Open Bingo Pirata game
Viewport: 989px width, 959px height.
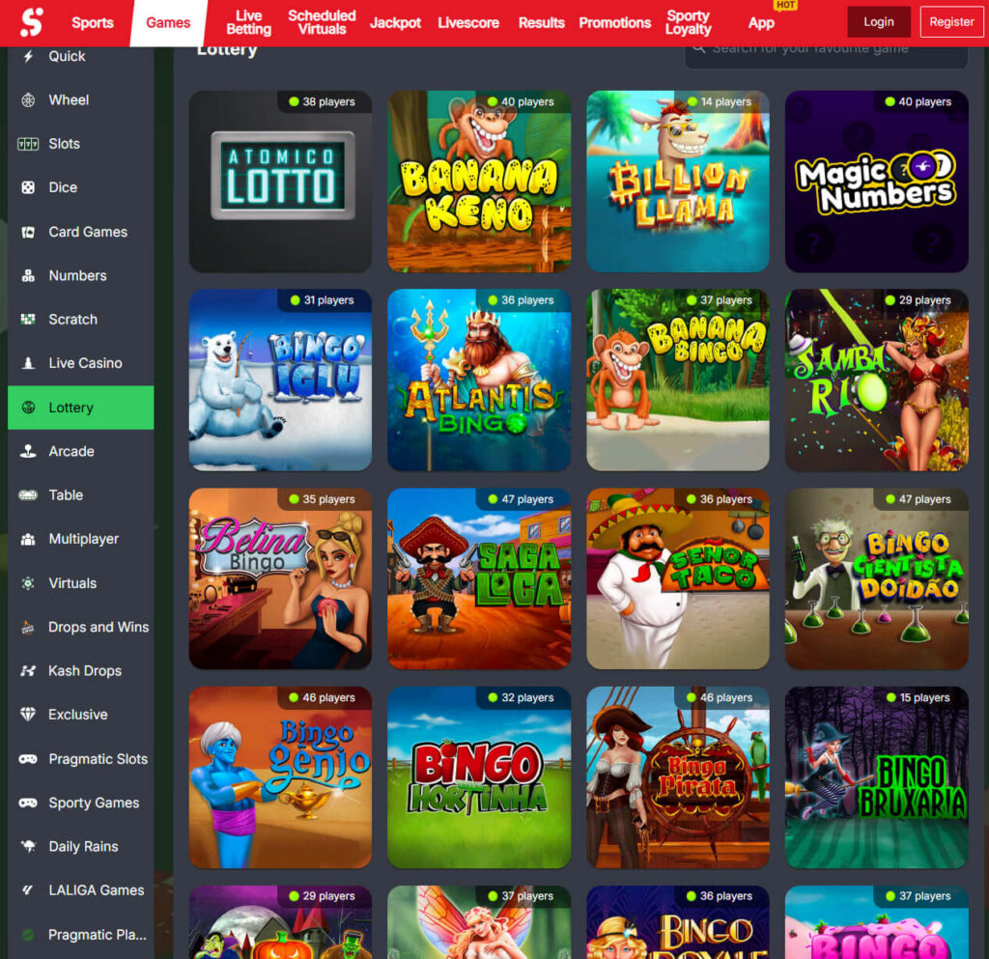pyautogui.click(x=677, y=777)
